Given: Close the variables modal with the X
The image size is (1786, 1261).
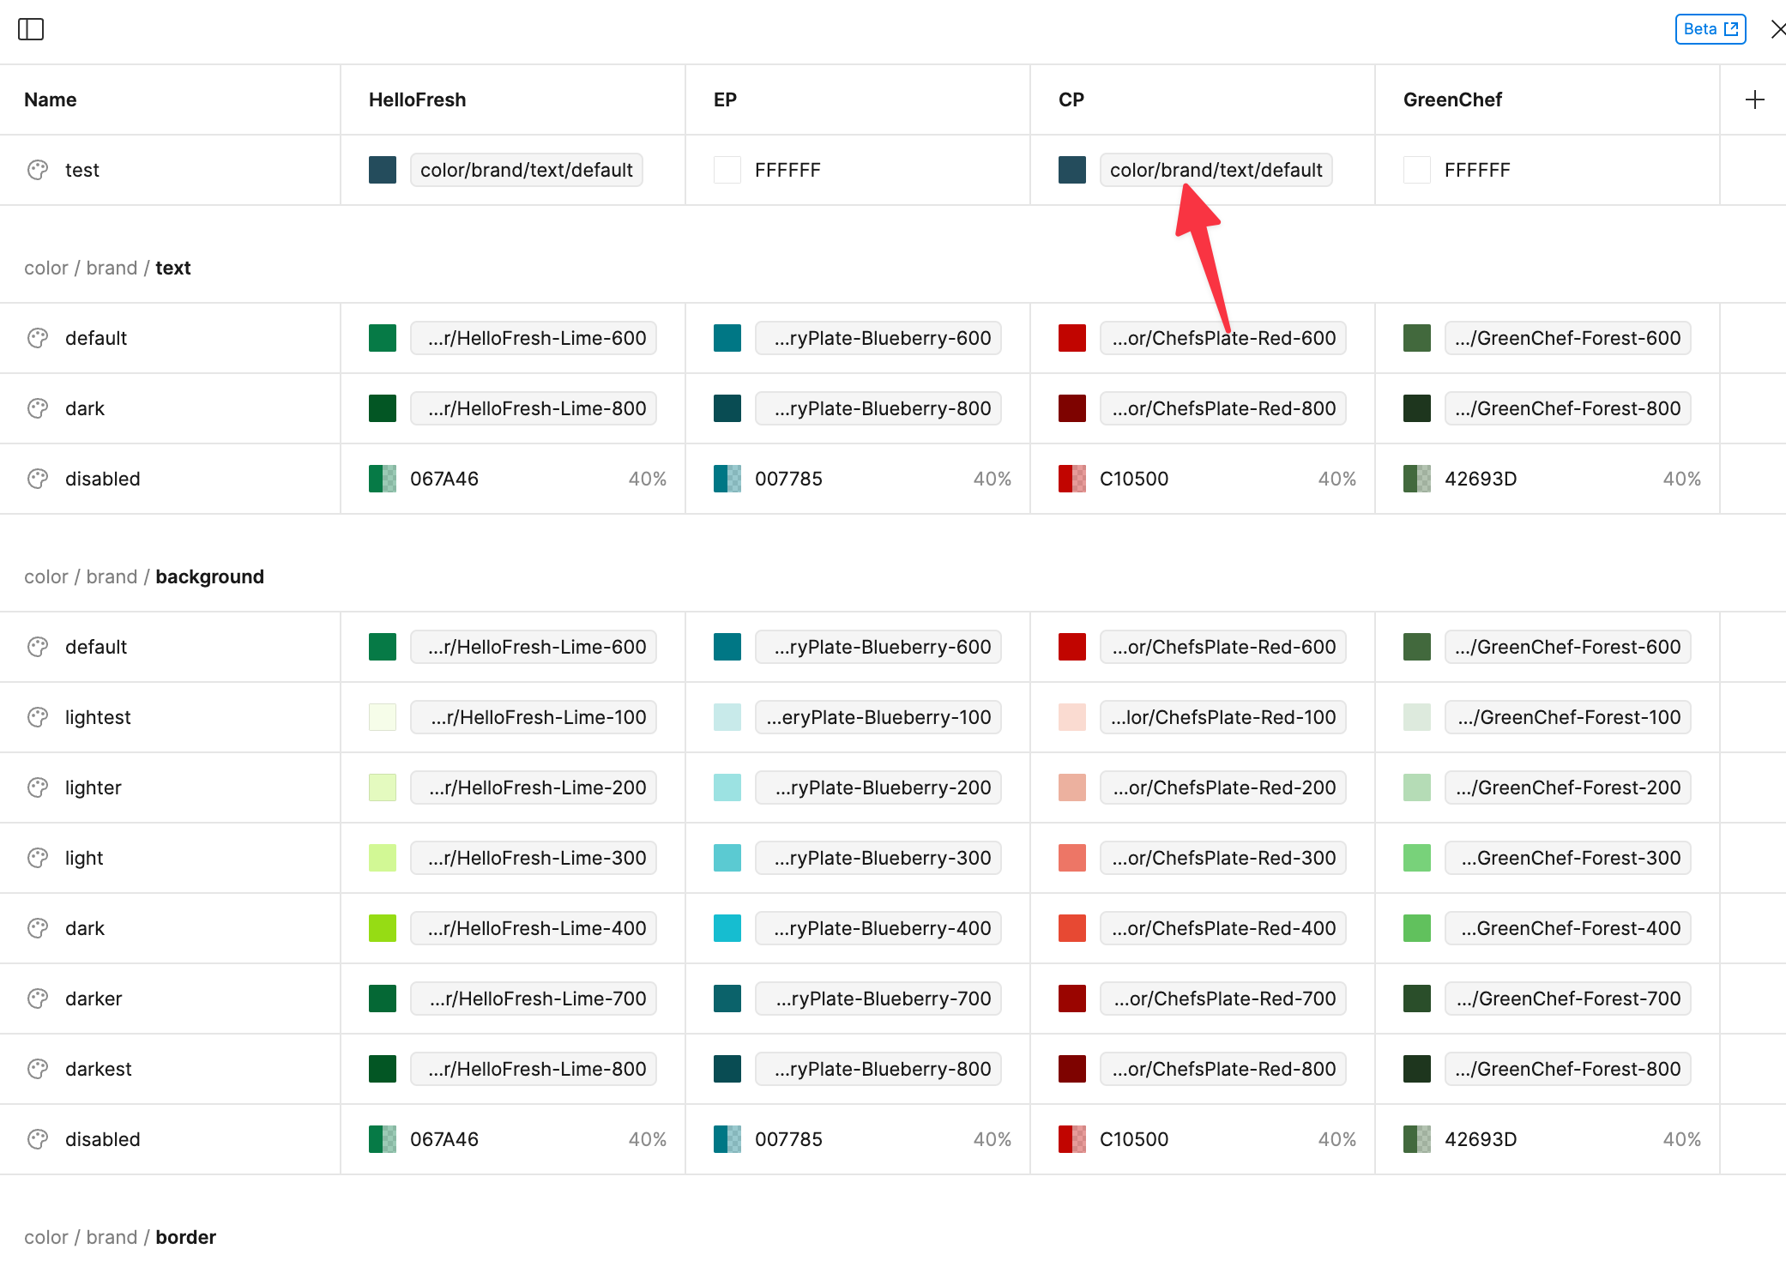Looking at the screenshot, I should [1777, 29].
